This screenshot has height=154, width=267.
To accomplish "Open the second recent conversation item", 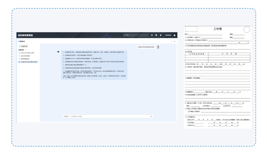I will tap(26, 56).
